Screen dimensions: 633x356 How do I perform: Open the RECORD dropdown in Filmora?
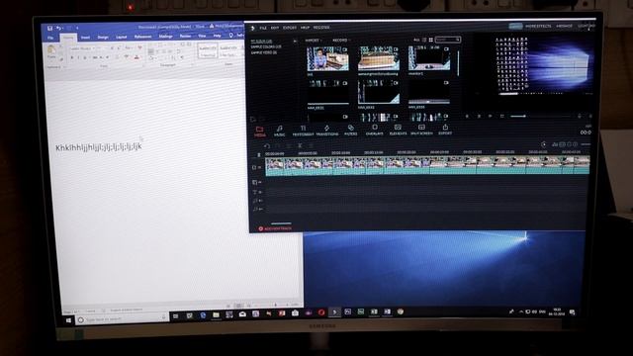pos(341,40)
